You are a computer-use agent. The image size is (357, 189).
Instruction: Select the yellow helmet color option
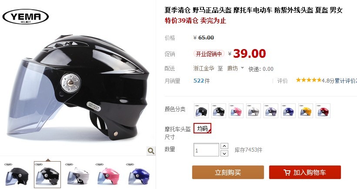pyautogui.click(x=306, y=111)
